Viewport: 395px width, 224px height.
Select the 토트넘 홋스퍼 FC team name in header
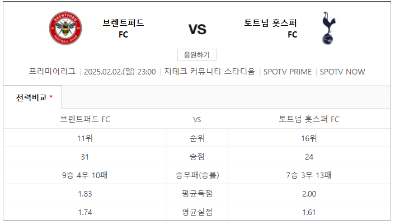[x=271, y=28]
